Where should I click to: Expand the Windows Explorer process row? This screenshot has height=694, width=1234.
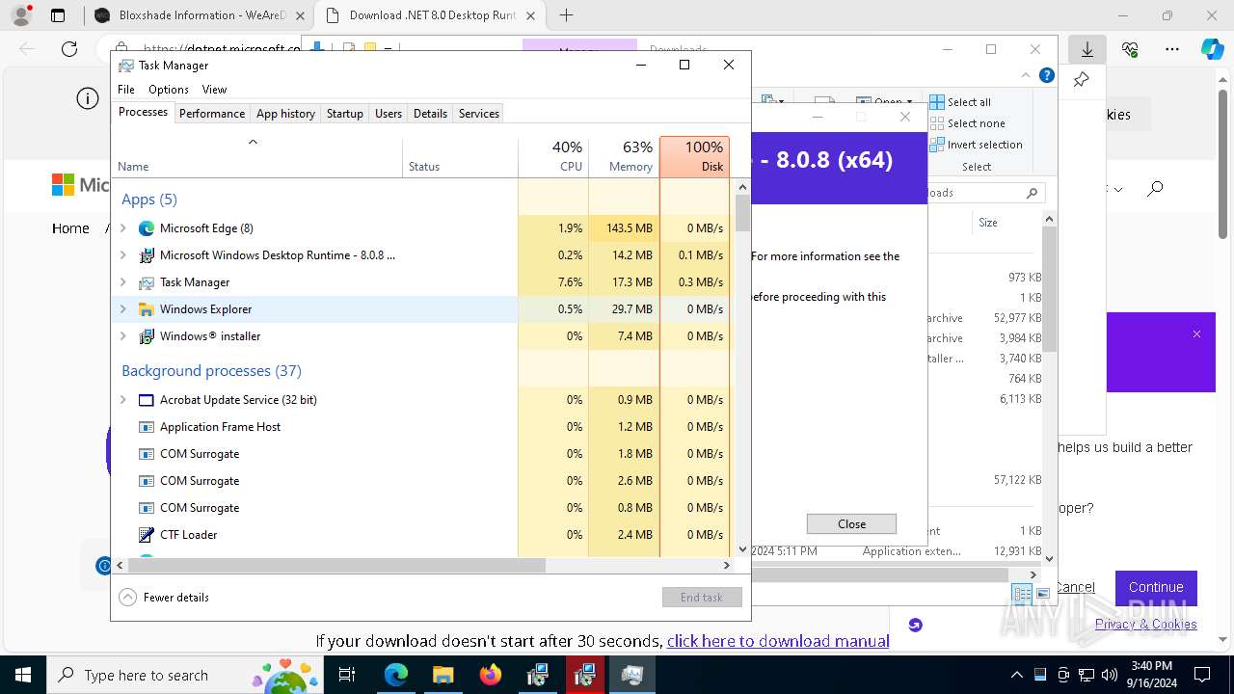point(122,309)
